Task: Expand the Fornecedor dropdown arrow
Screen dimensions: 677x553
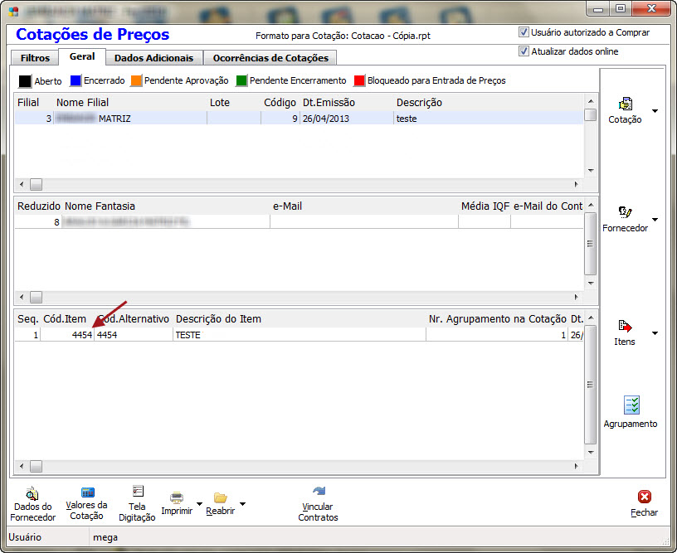Action: point(655,220)
